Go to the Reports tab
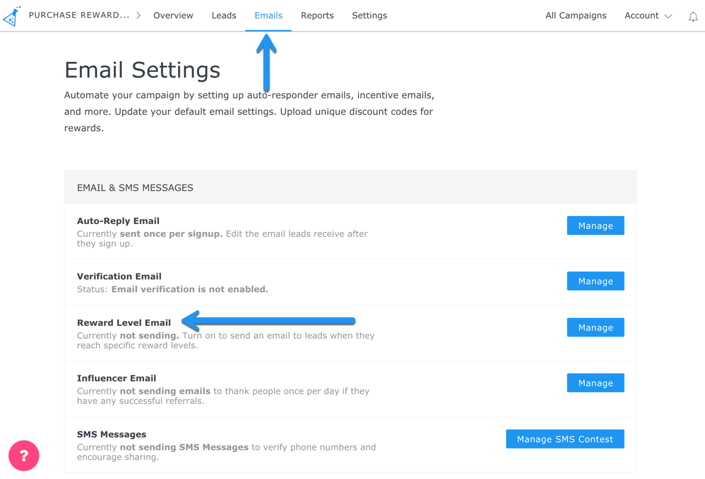This screenshot has width=705, height=479. 317,16
